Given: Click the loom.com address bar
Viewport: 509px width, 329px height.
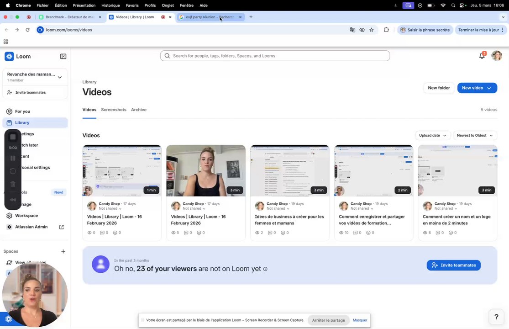Looking at the screenshot, I should click(192, 30).
